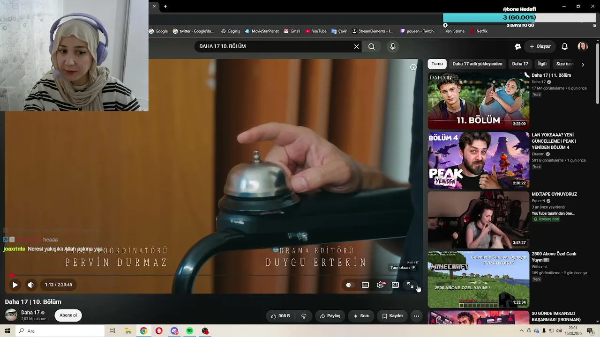Show more filter chips with right arrow

[583, 64]
